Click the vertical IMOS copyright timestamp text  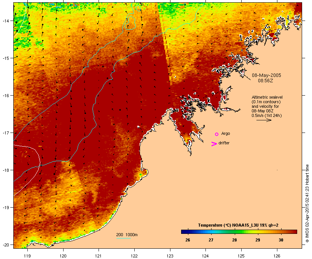(x=307, y=203)
